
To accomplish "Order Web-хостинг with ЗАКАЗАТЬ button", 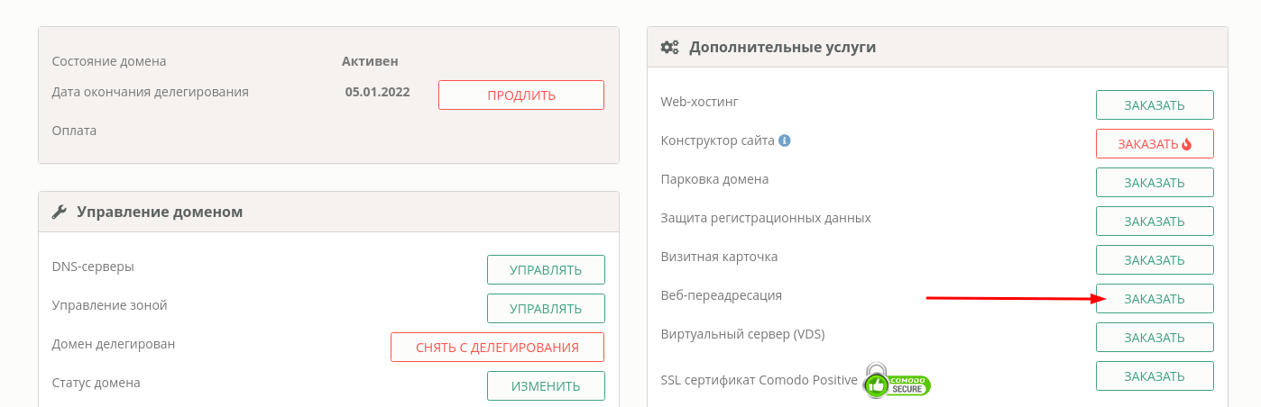I will point(1155,105).
